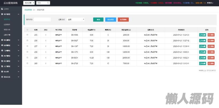This screenshot has height=108, width=219.
Task: Click trash delete icon for row 258
Action: pyautogui.click(x=209, y=52)
